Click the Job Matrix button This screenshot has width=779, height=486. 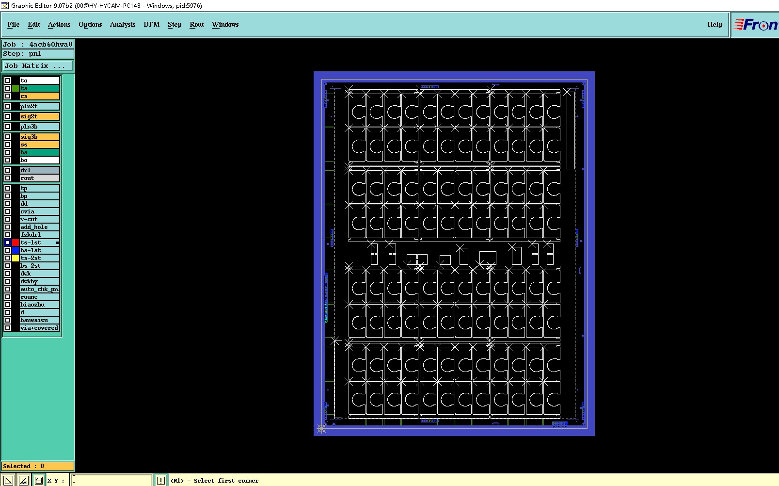pyautogui.click(x=38, y=65)
